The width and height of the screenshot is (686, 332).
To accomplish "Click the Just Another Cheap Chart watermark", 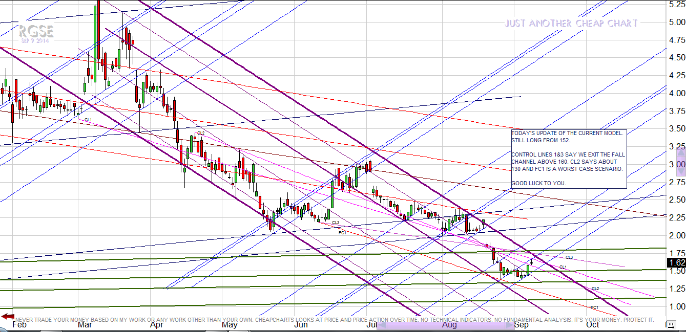I will (571, 24).
